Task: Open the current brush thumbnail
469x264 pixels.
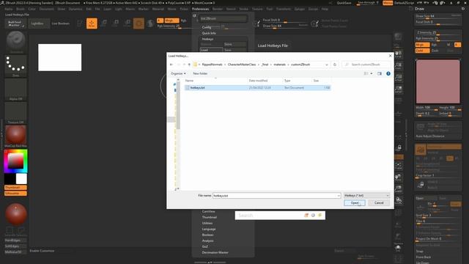Action: [x=16, y=41]
